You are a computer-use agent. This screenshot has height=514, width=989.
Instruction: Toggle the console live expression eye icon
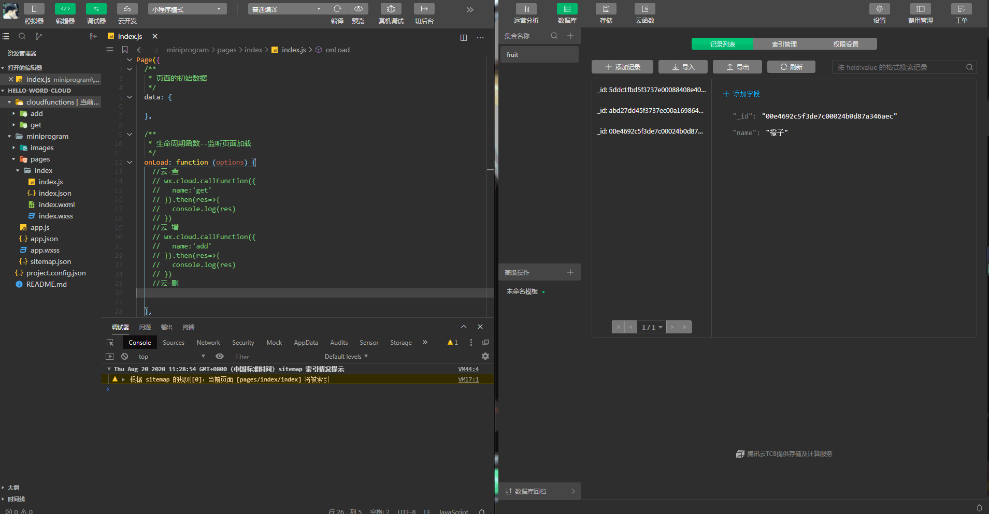[220, 356]
